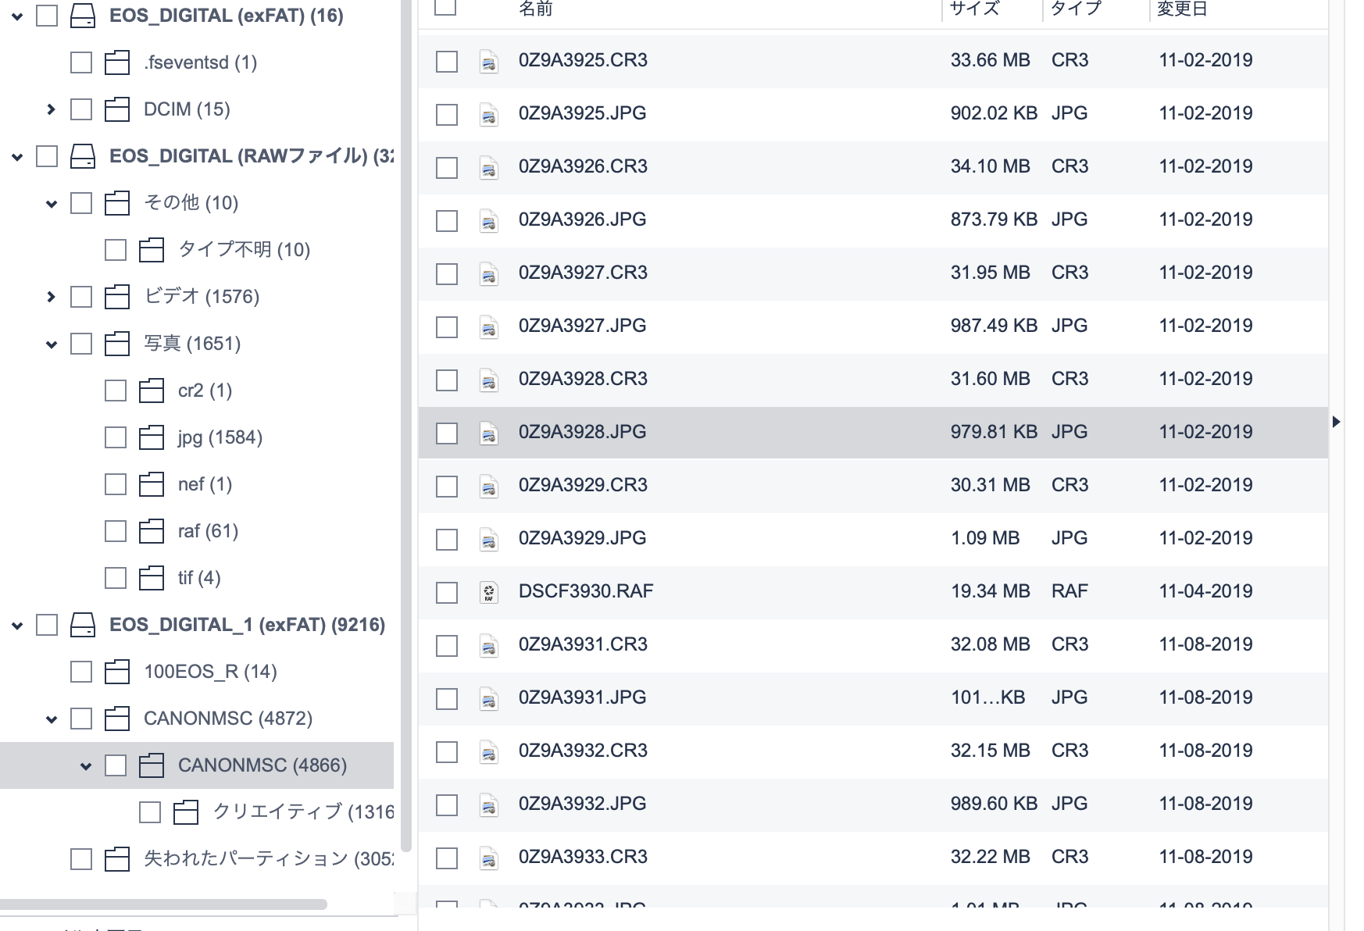
Task: Click the EOS_DIGITAL_1 (exFAT) drive icon
Action: coord(83,625)
